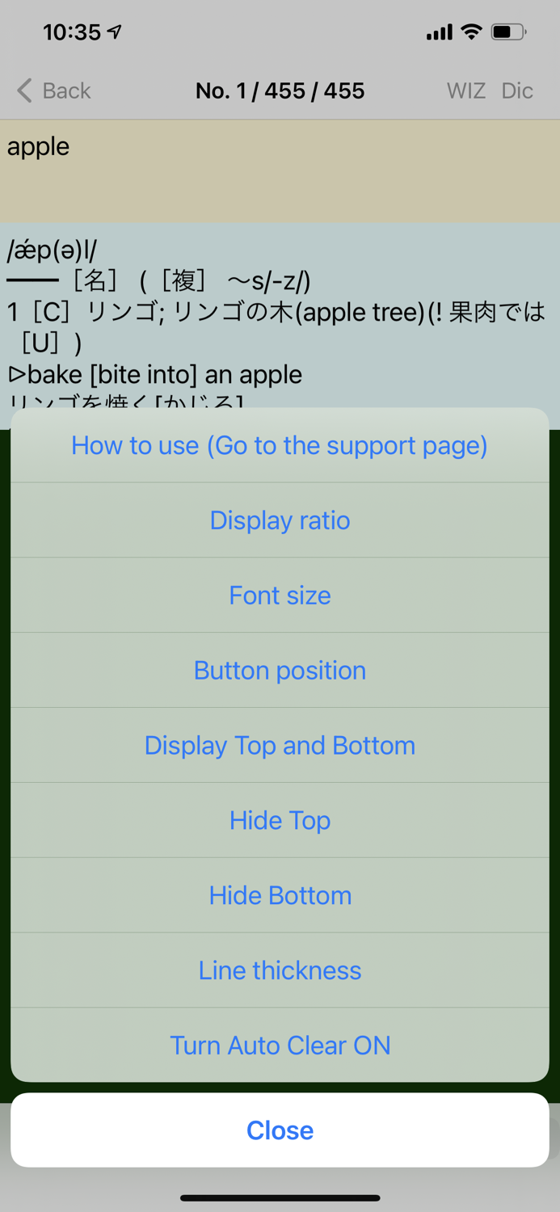Viewport: 560px width, 1212px height.
Task: Open the Dic dictionary mode
Action: [517, 90]
